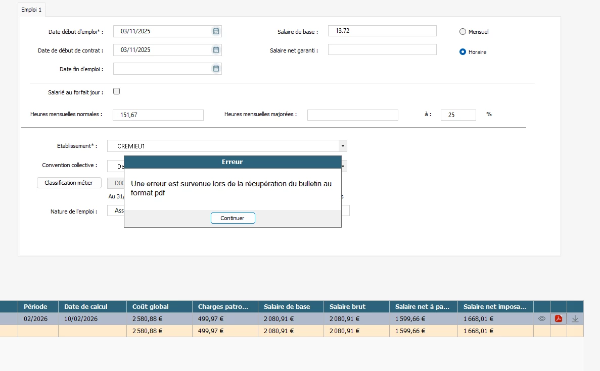Download the 02/2026 payslip

pos(575,319)
